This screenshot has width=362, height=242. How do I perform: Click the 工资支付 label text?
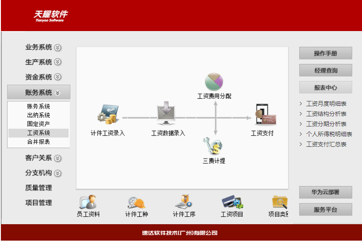coord(262,133)
